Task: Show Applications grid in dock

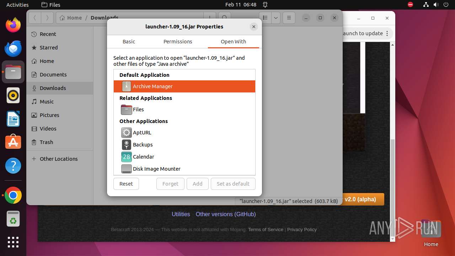Action: (13, 242)
